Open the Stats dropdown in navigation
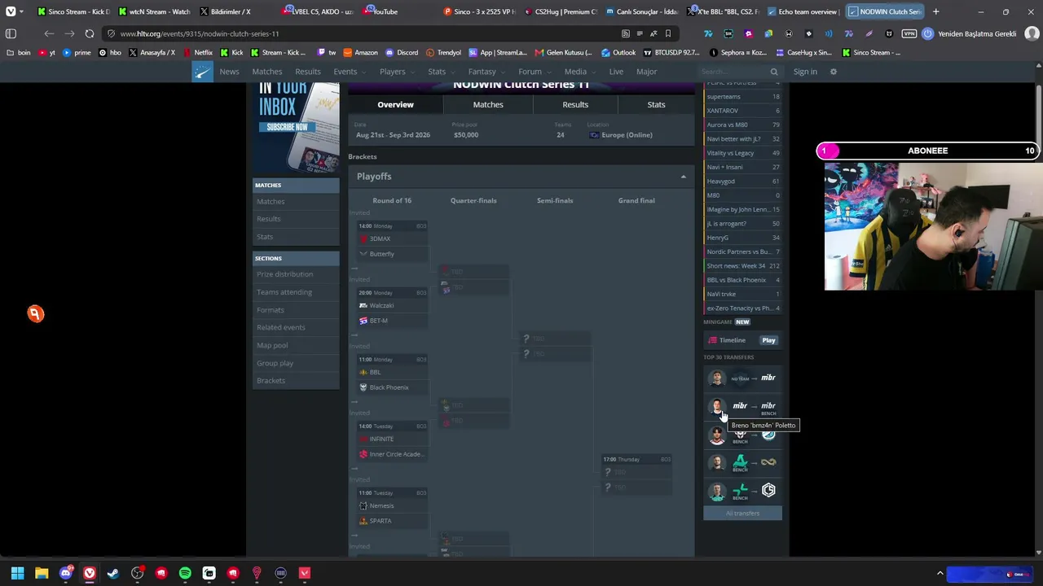 pyautogui.click(x=440, y=72)
